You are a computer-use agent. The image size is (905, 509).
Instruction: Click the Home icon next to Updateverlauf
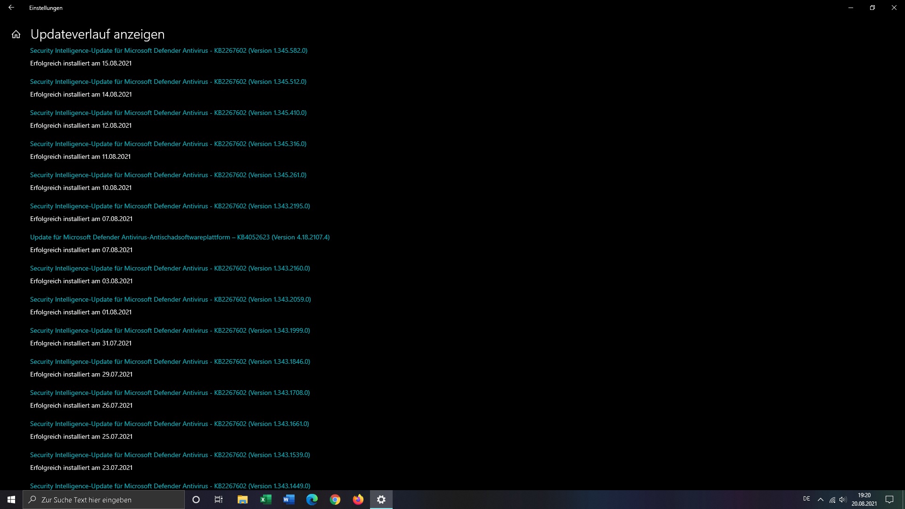point(16,34)
